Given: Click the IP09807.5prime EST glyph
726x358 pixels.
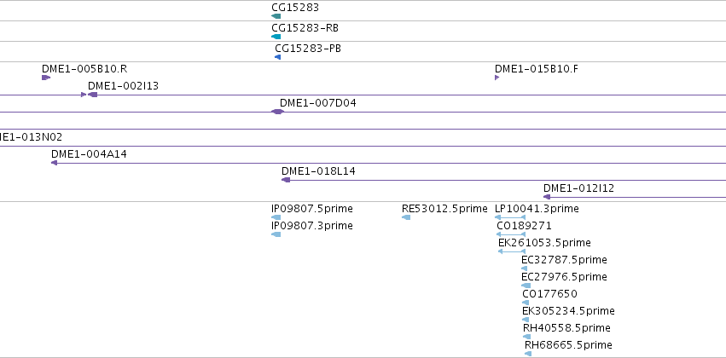Looking at the screenshot, I should [x=276, y=217].
